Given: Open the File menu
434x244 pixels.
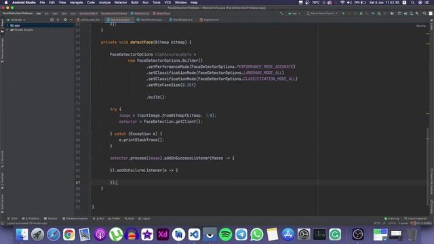Looking at the screenshot, I should pos(42,3).
